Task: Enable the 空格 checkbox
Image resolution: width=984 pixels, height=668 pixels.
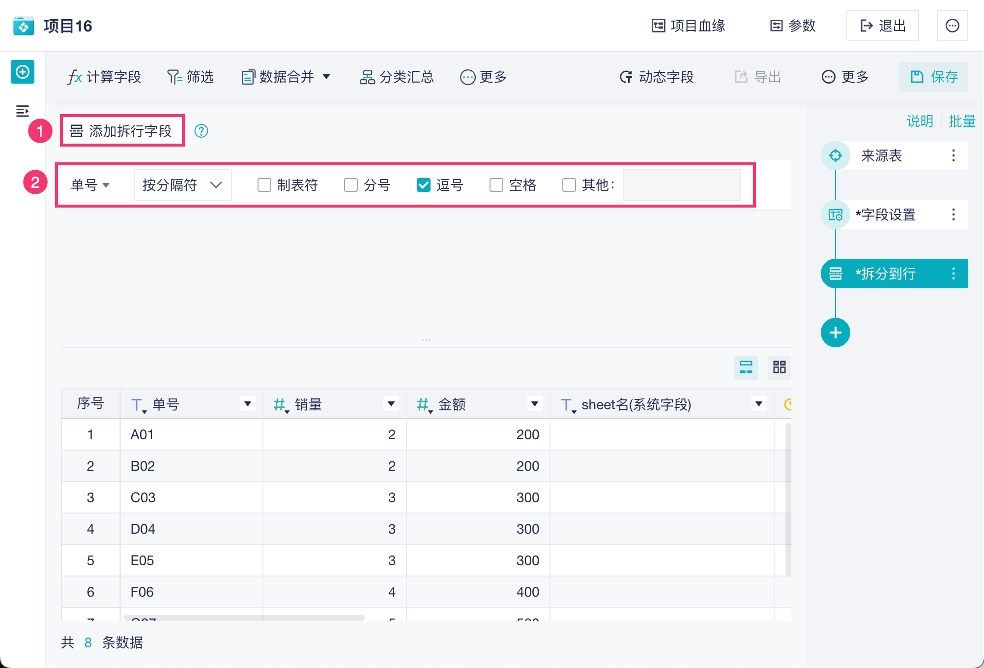Action: click(496, 185)
